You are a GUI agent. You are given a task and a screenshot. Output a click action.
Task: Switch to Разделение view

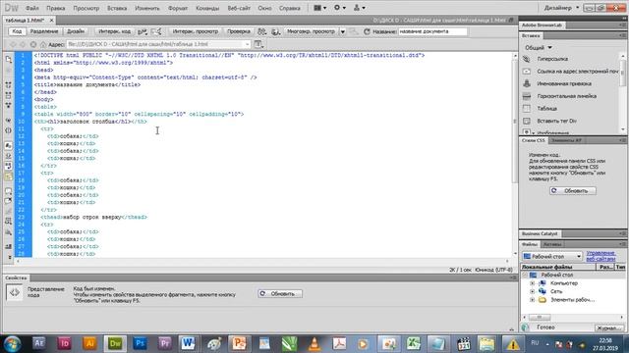tap(44, 31)
